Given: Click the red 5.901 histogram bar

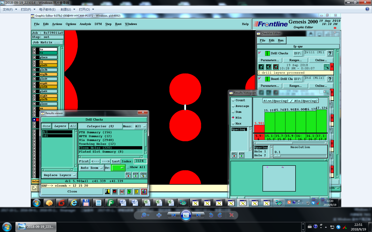Looking at the screenshot, I should click(x=259, y=129).
